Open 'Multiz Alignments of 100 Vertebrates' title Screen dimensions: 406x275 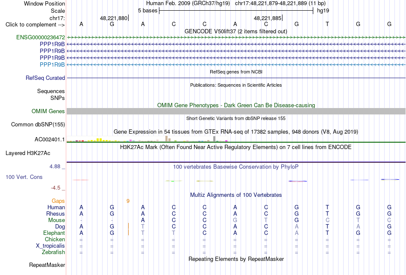click(x=236, y=195)
